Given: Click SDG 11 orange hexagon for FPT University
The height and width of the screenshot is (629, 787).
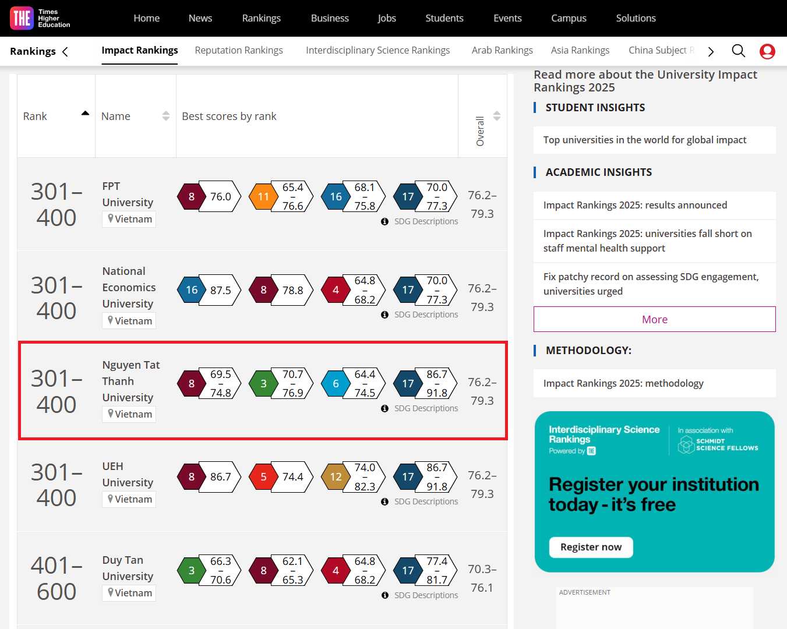Looking at the screenshot, I should click(x=263, y=197).
